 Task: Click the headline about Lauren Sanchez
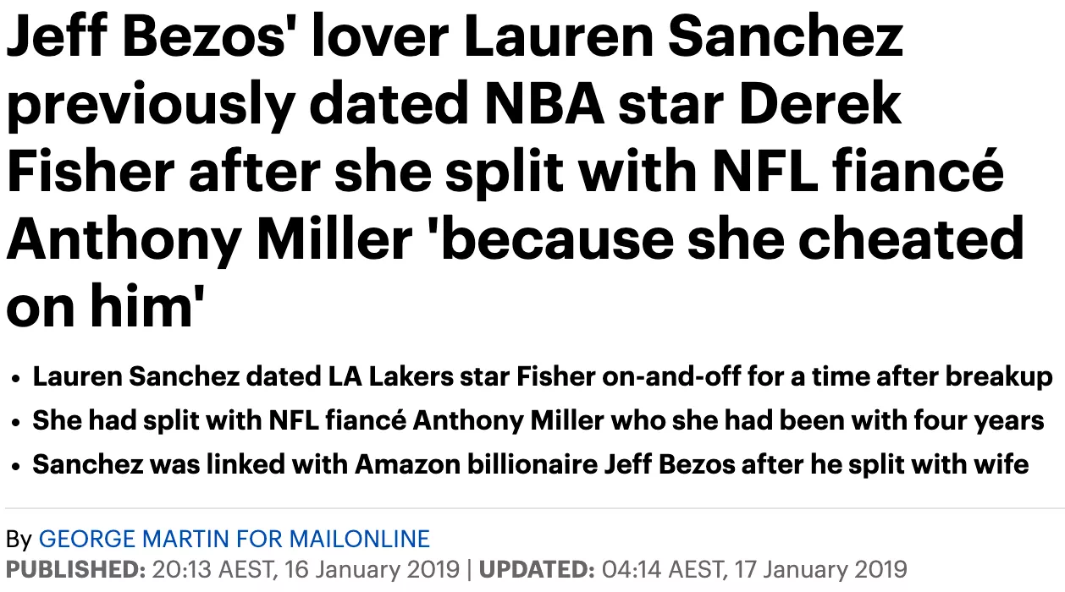pyautogui.click(x=515, y=172)
